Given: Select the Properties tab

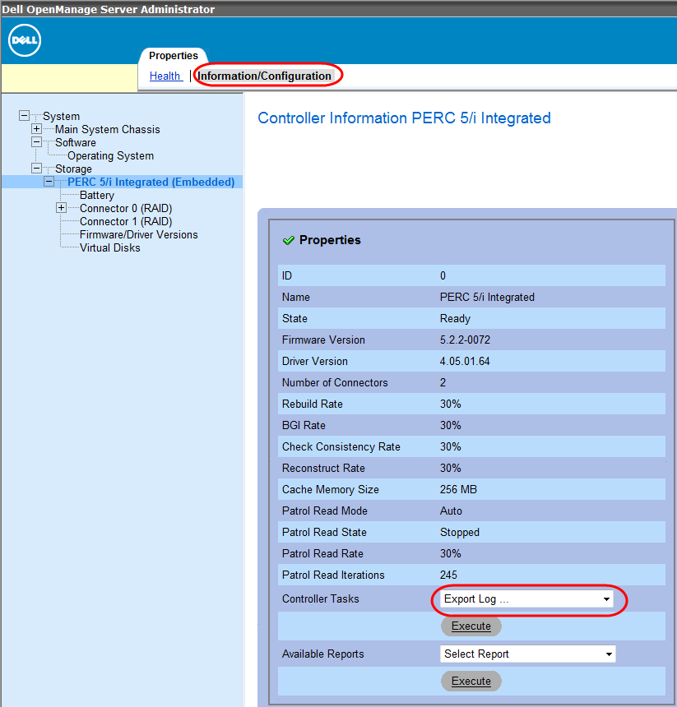Looking at the screenshot, I should [x=174, y=56].
